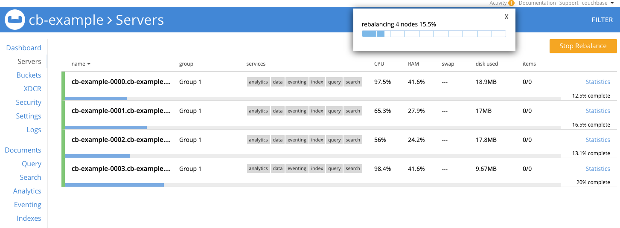
Task: Open Statistics for cb-example-0002
Action: point(597,140)
